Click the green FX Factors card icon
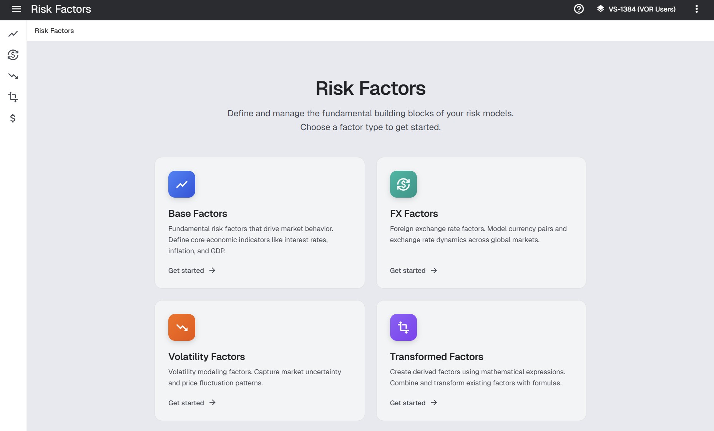This screenshot has width=714, height=431. pos(403,184)
